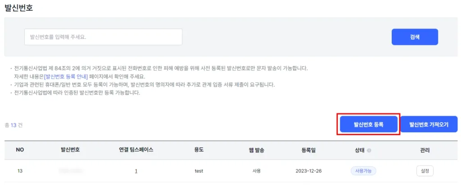Click the total count number 13
This screenshot has width=461, height=186.
tap(14, 125)
